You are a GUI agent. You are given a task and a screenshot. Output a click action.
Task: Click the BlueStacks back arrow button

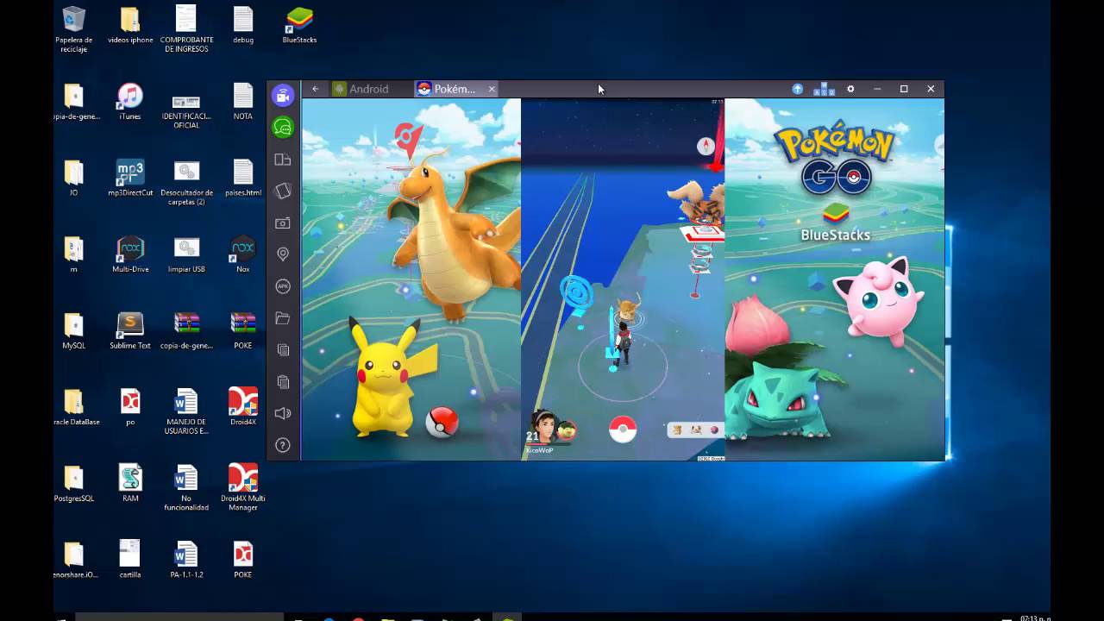click(x=316, y=89)
